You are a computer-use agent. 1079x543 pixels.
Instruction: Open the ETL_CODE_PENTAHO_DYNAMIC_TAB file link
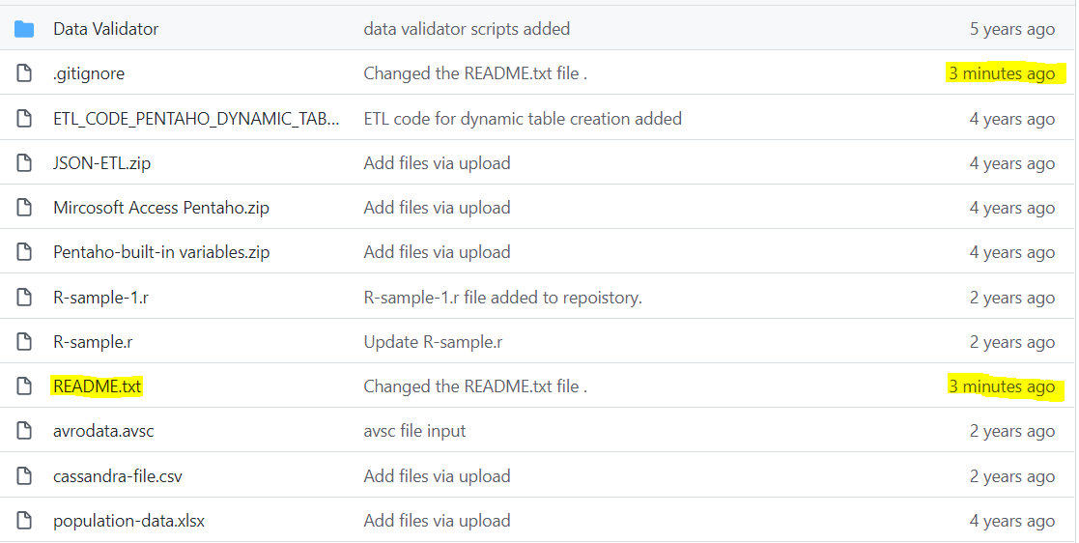(x=196, y=119)
